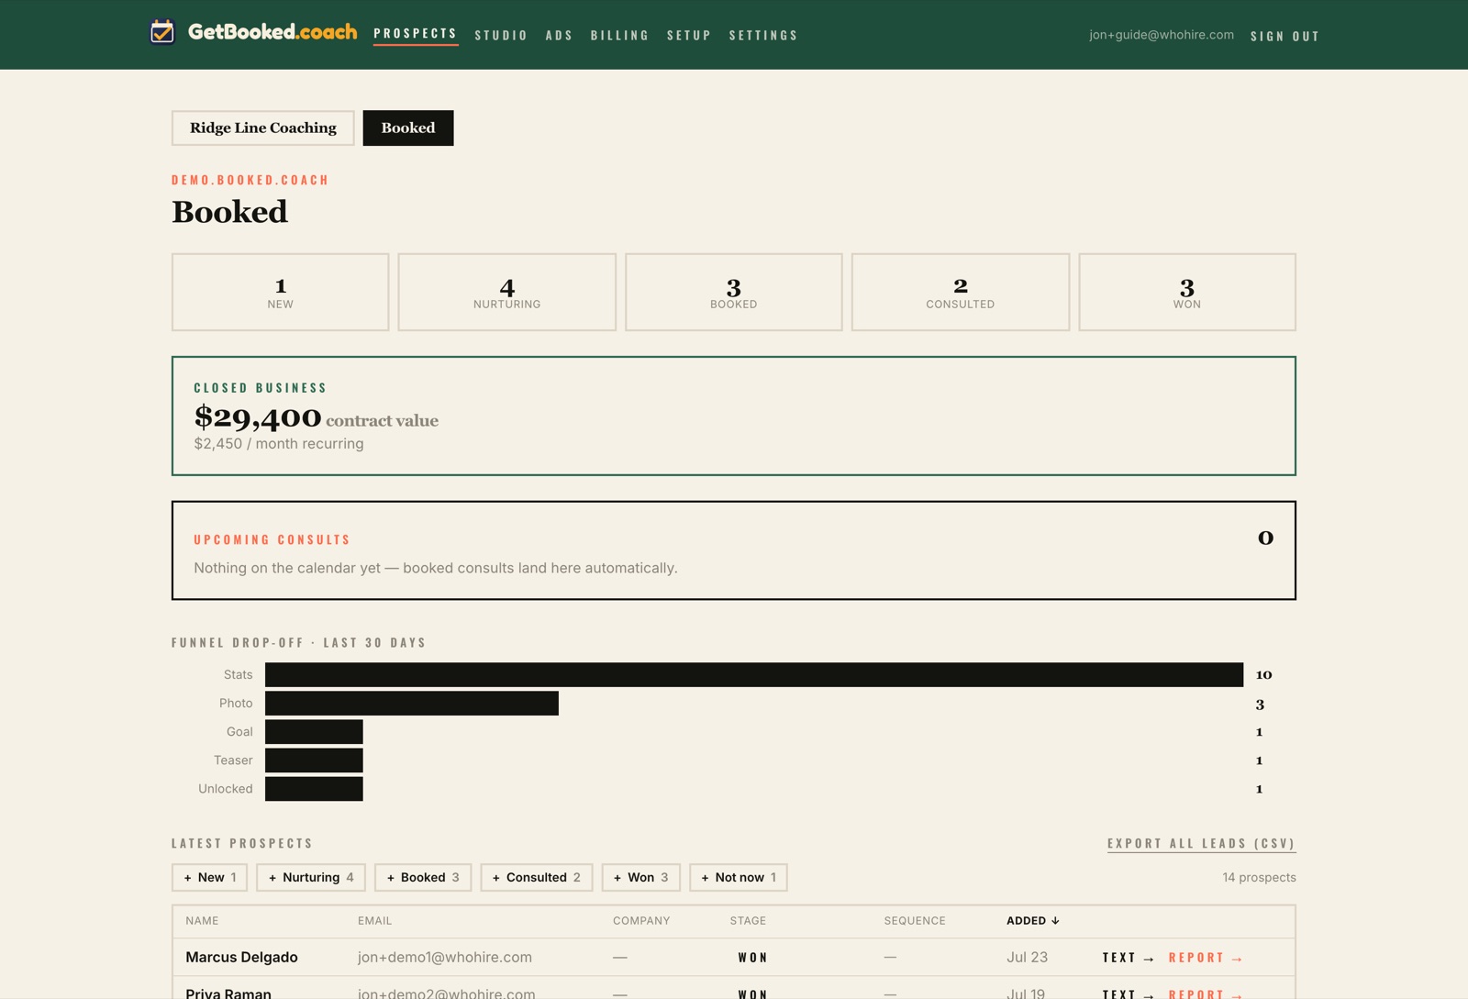Image resolution: width=1468 pixels, height=999 pixels.
Task: Toggle the Not now 1 filter chip
Action: 739,877
